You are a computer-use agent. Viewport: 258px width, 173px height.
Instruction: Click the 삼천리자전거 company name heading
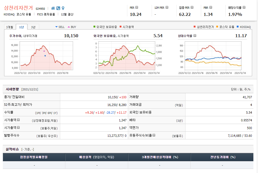(x=18, y=8)
